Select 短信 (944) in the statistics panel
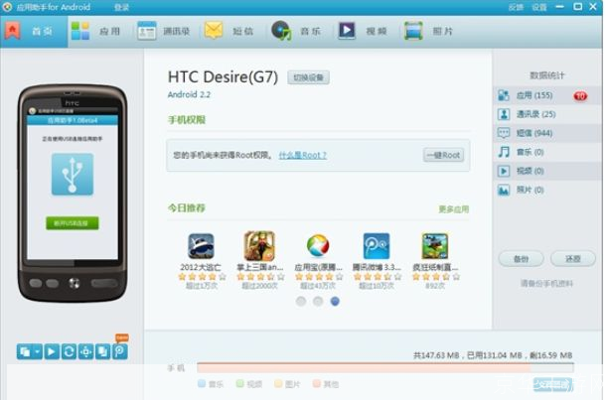 (x=547, y=133)
